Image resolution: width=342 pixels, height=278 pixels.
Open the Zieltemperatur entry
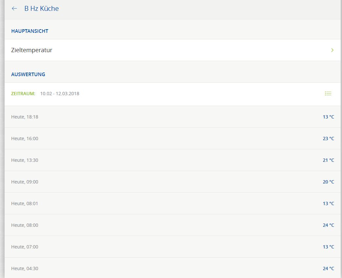[x=32, y=50]
